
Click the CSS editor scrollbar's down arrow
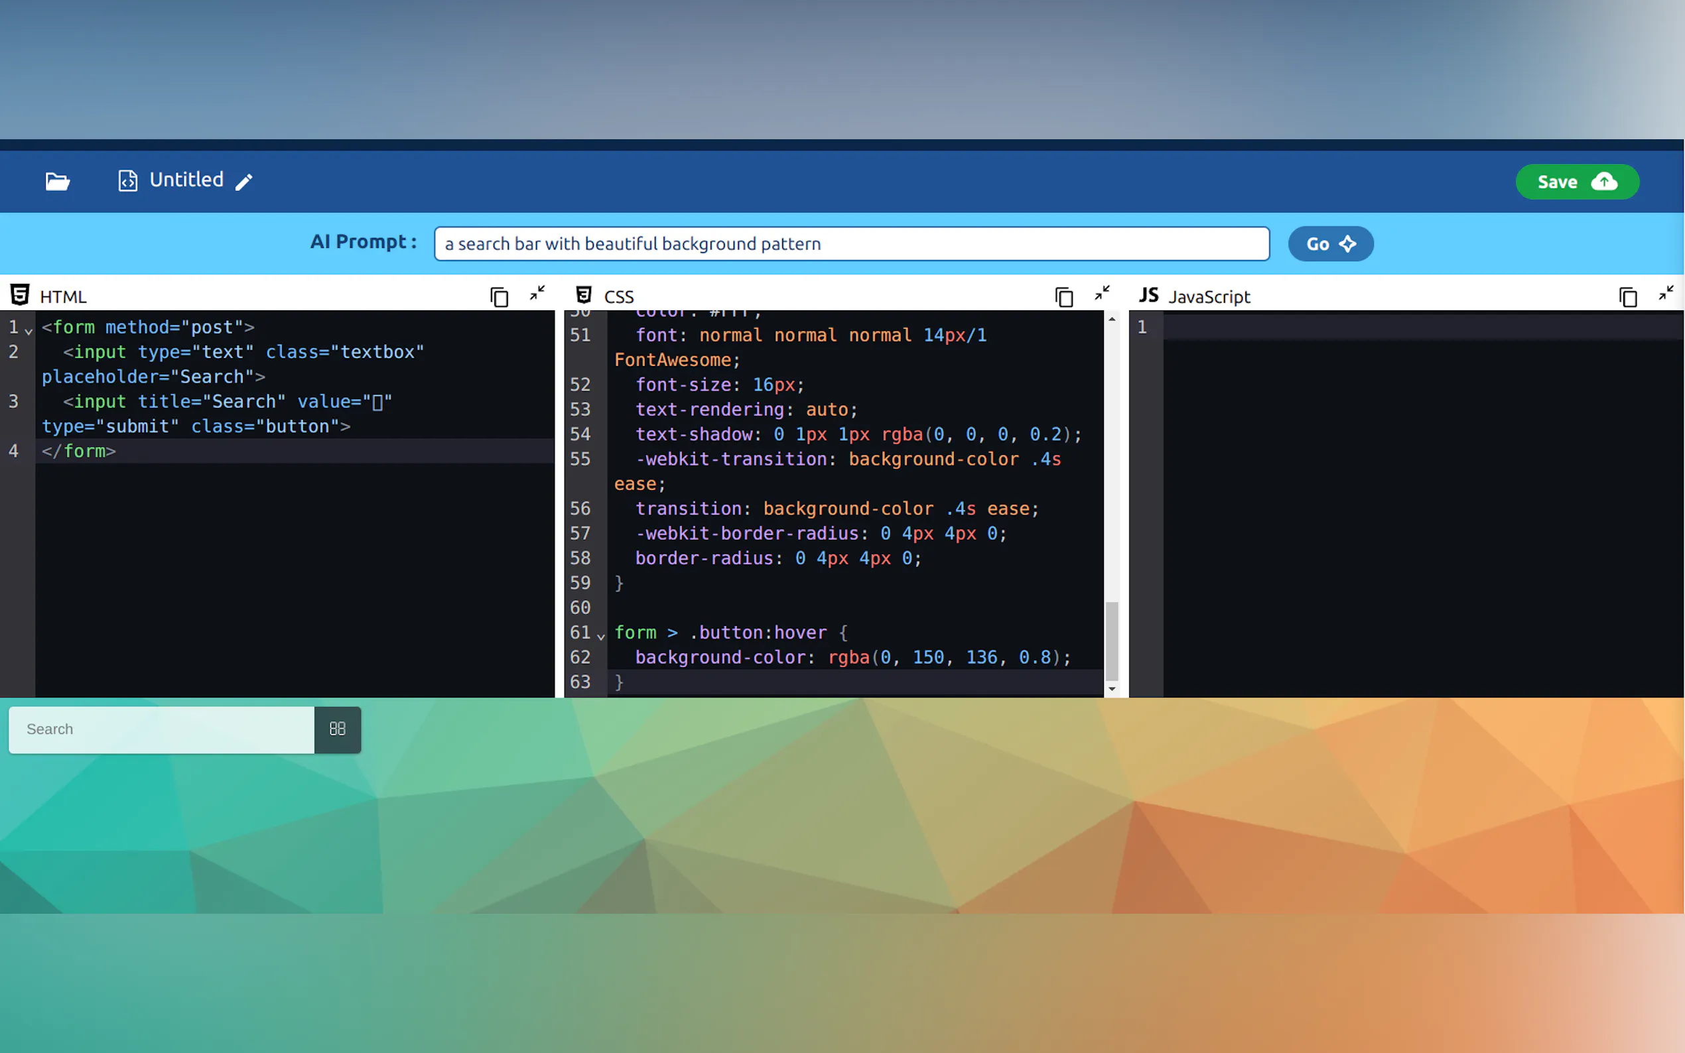[x=1112, y=689]
